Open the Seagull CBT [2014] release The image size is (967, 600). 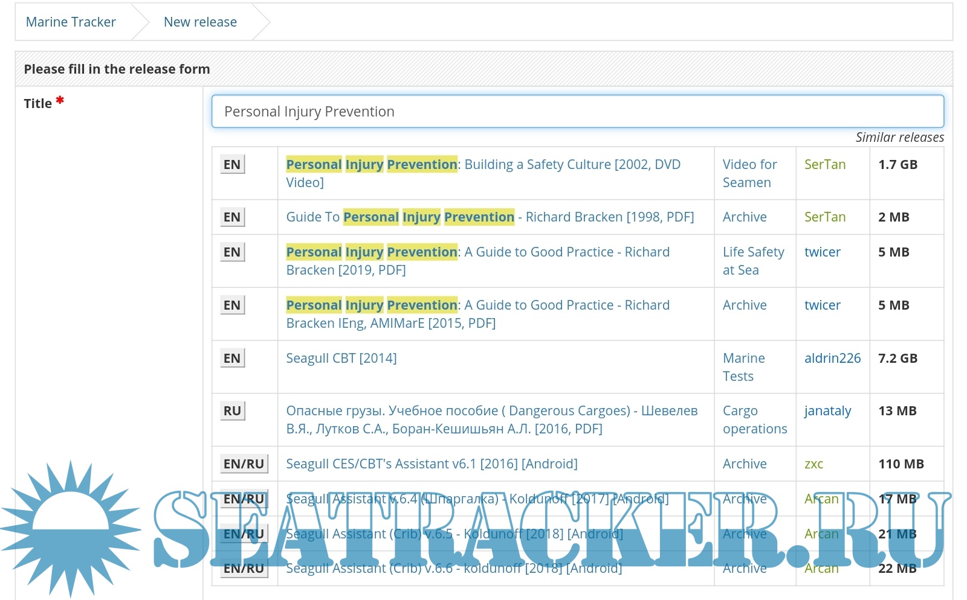pos(341,359)
